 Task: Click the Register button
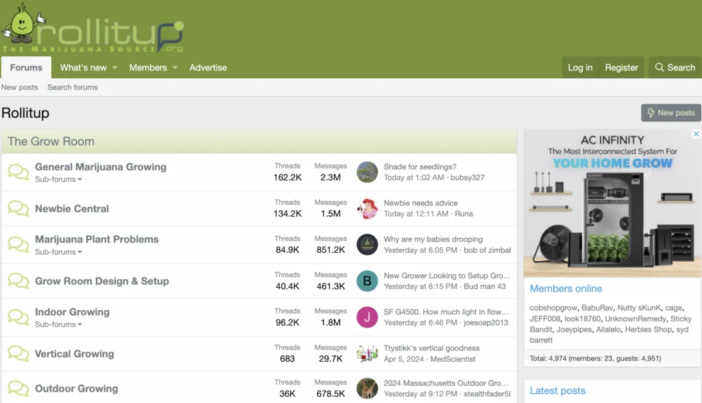pyautogui.click(x=621, y=67)
